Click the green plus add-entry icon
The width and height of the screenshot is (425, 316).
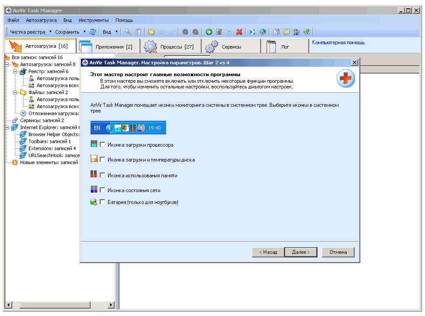209,32
